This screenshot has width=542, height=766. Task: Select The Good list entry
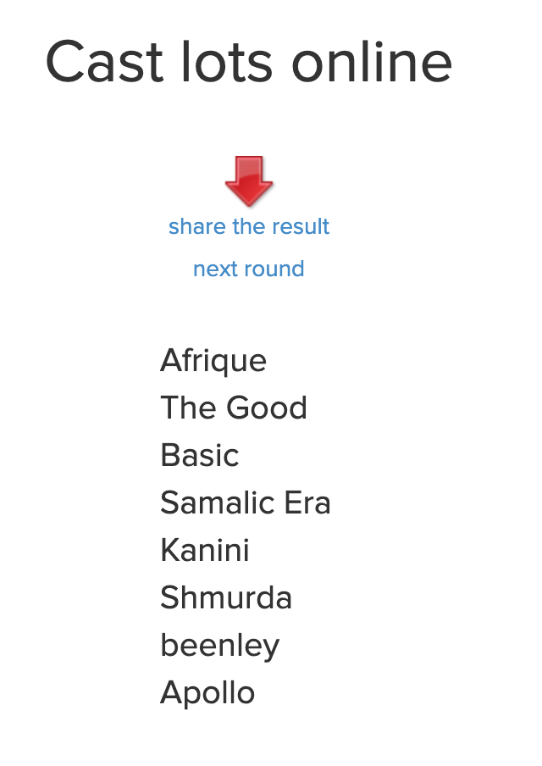pyautogui.click(x=234, y=408)
